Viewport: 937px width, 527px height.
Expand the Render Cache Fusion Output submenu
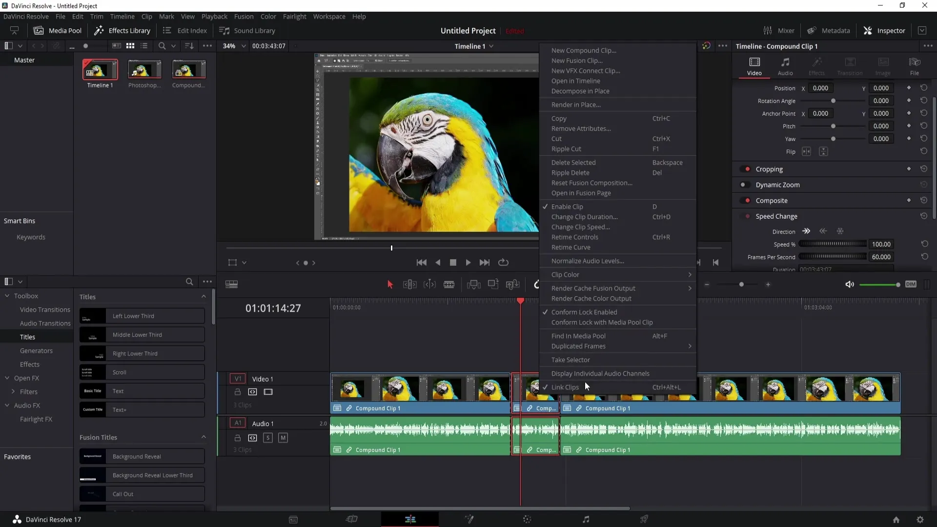pyautogui.click(x=689, y=288)
